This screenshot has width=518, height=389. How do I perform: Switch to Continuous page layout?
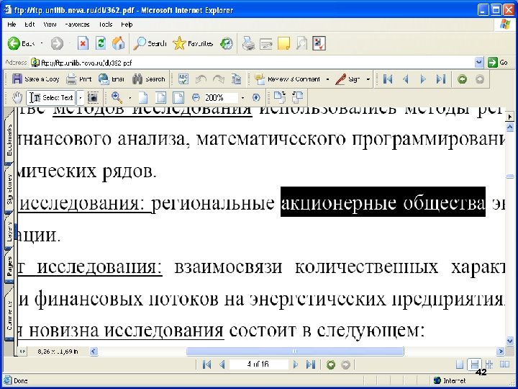click(x=474, y=365)
